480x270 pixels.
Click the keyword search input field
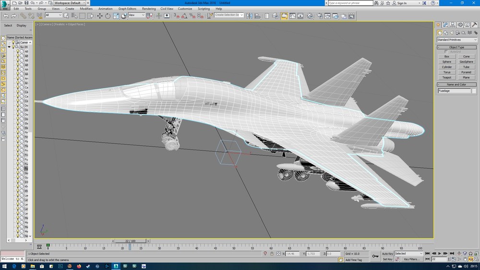click(350, 3)
